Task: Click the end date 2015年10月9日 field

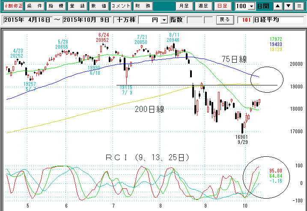Action: click(87, 21)
